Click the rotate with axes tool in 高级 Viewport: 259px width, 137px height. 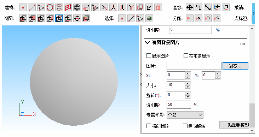pos(226,7)
